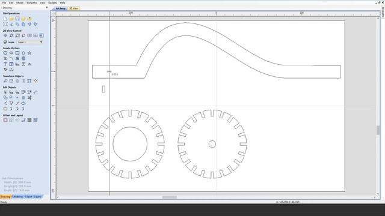Click the "Ready" status bar text

[4, 202]
